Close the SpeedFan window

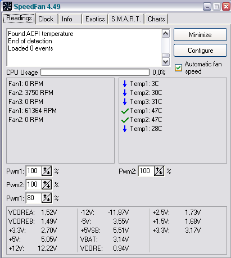tap(227, 7)
